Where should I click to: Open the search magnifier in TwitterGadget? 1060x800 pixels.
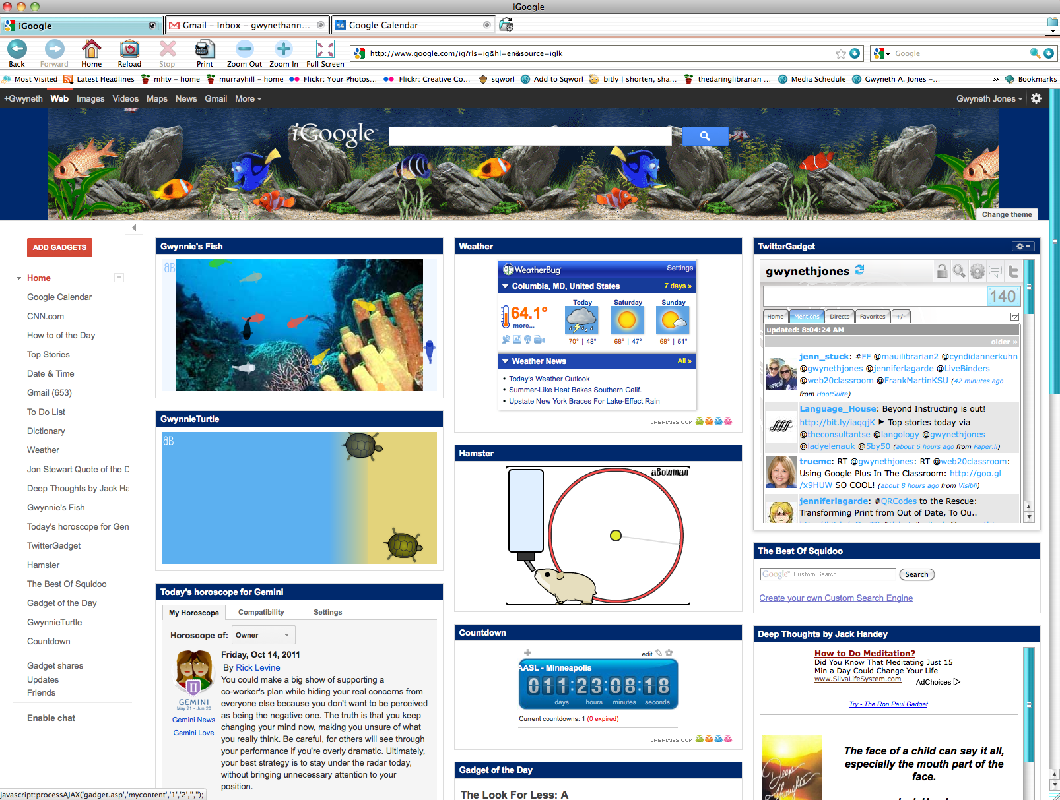pyautogui.click(x=959, y=271)
